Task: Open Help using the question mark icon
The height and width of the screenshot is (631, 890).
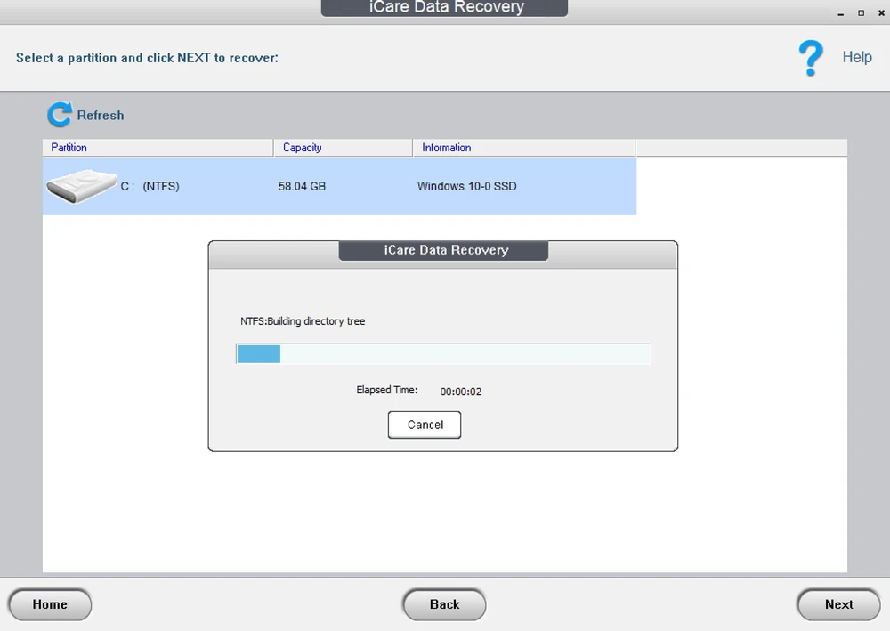Action: tap(810, 57)
